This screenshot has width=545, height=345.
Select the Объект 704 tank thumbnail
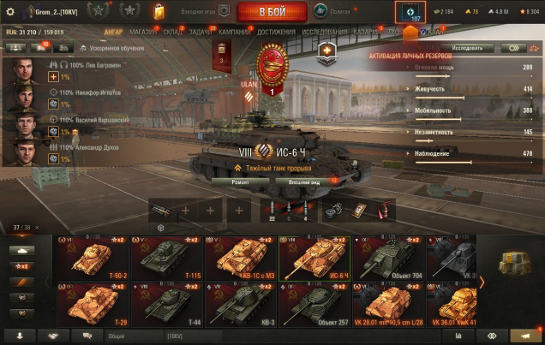click(x=388, y=259)
